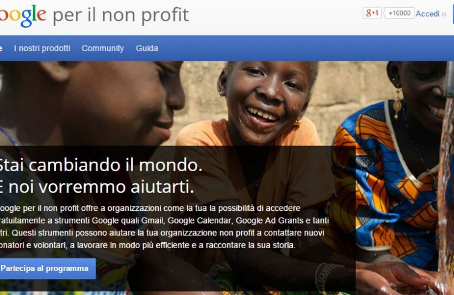Image resolution: width=454 pixels, height=295 pixels.
Task: Click the 'E noi vorremmo aiutarti.' headline
Action: pos(97,187)
